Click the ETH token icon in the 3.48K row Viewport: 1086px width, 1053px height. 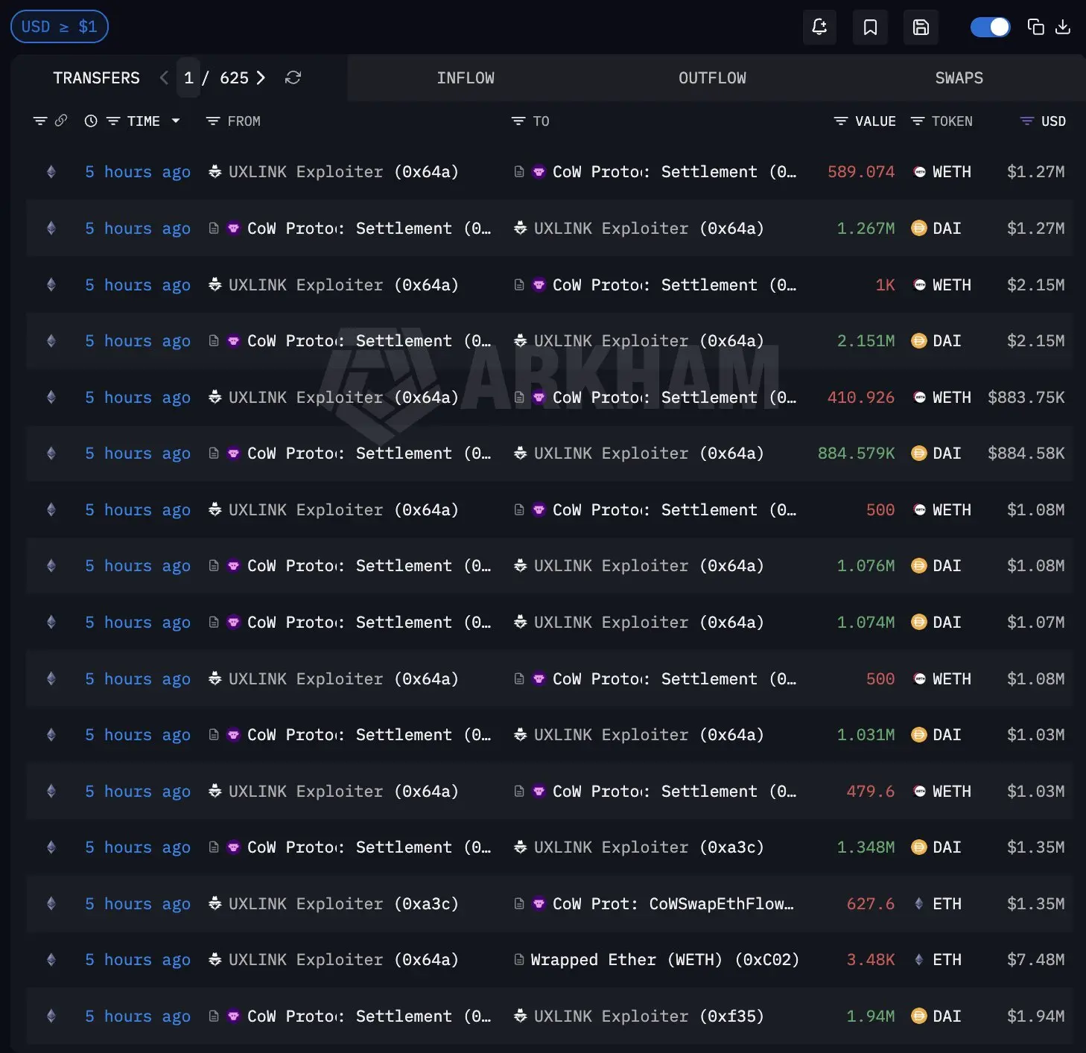pyautogui.click(x=919, y=960)
